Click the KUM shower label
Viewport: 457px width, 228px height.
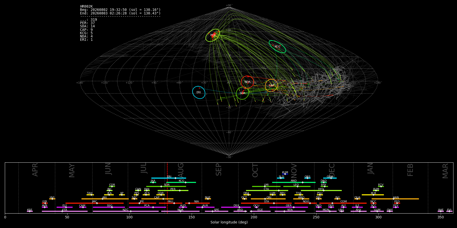click(x=285, y=172)
